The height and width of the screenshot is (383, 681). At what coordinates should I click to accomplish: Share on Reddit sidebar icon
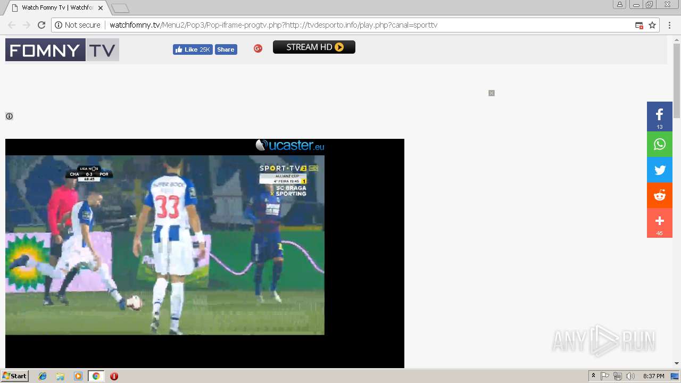point(660,195)
